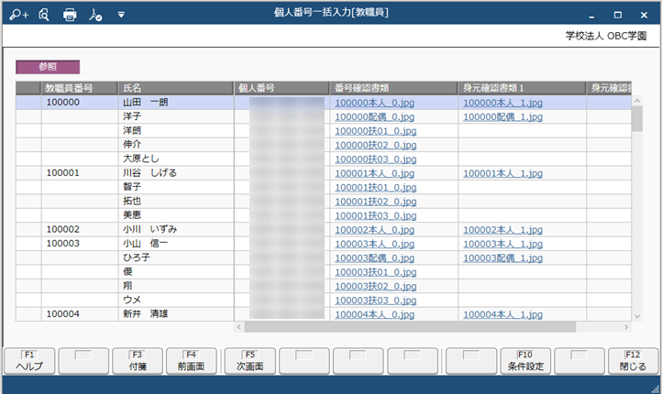Click the vertical scrollbar down arrow
Viewport: 662px width, 394px height.
pyautogui.click(x=637, y=316)
